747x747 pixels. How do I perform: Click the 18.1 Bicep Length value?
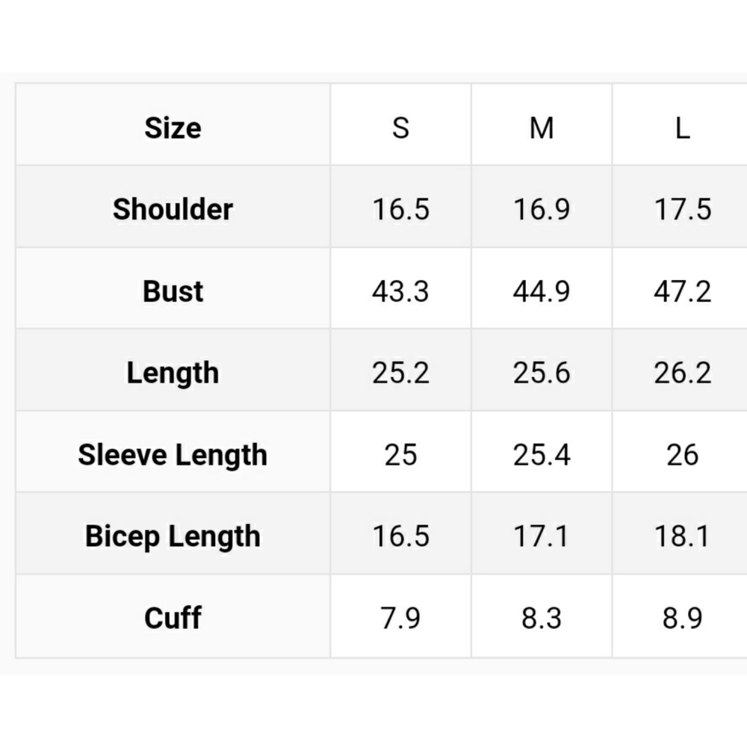682,536
